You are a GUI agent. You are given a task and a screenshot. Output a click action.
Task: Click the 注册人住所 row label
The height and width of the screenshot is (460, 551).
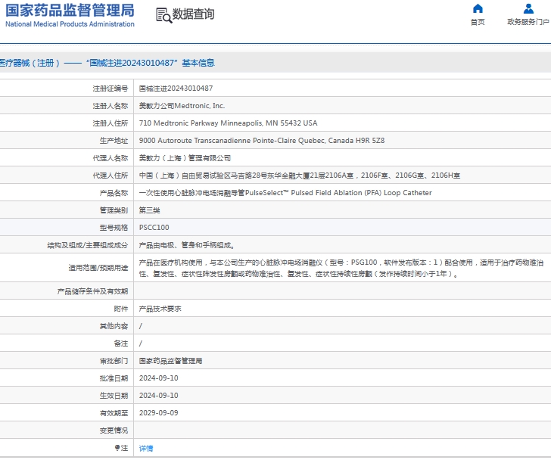111,123
